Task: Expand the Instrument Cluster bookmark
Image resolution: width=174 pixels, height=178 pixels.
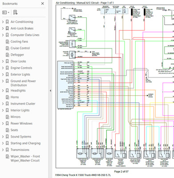Action: (3, 104)
